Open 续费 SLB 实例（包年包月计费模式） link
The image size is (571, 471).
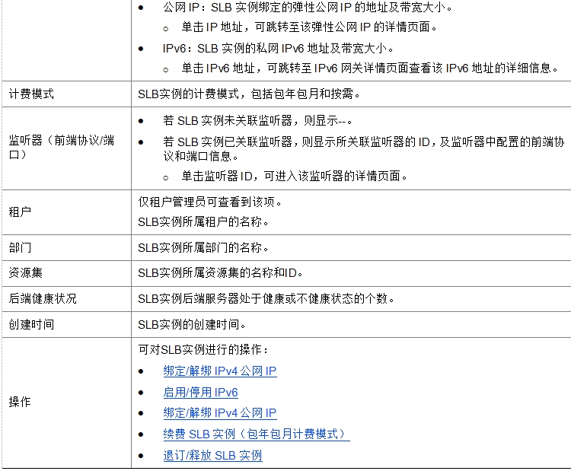point(257,434)
